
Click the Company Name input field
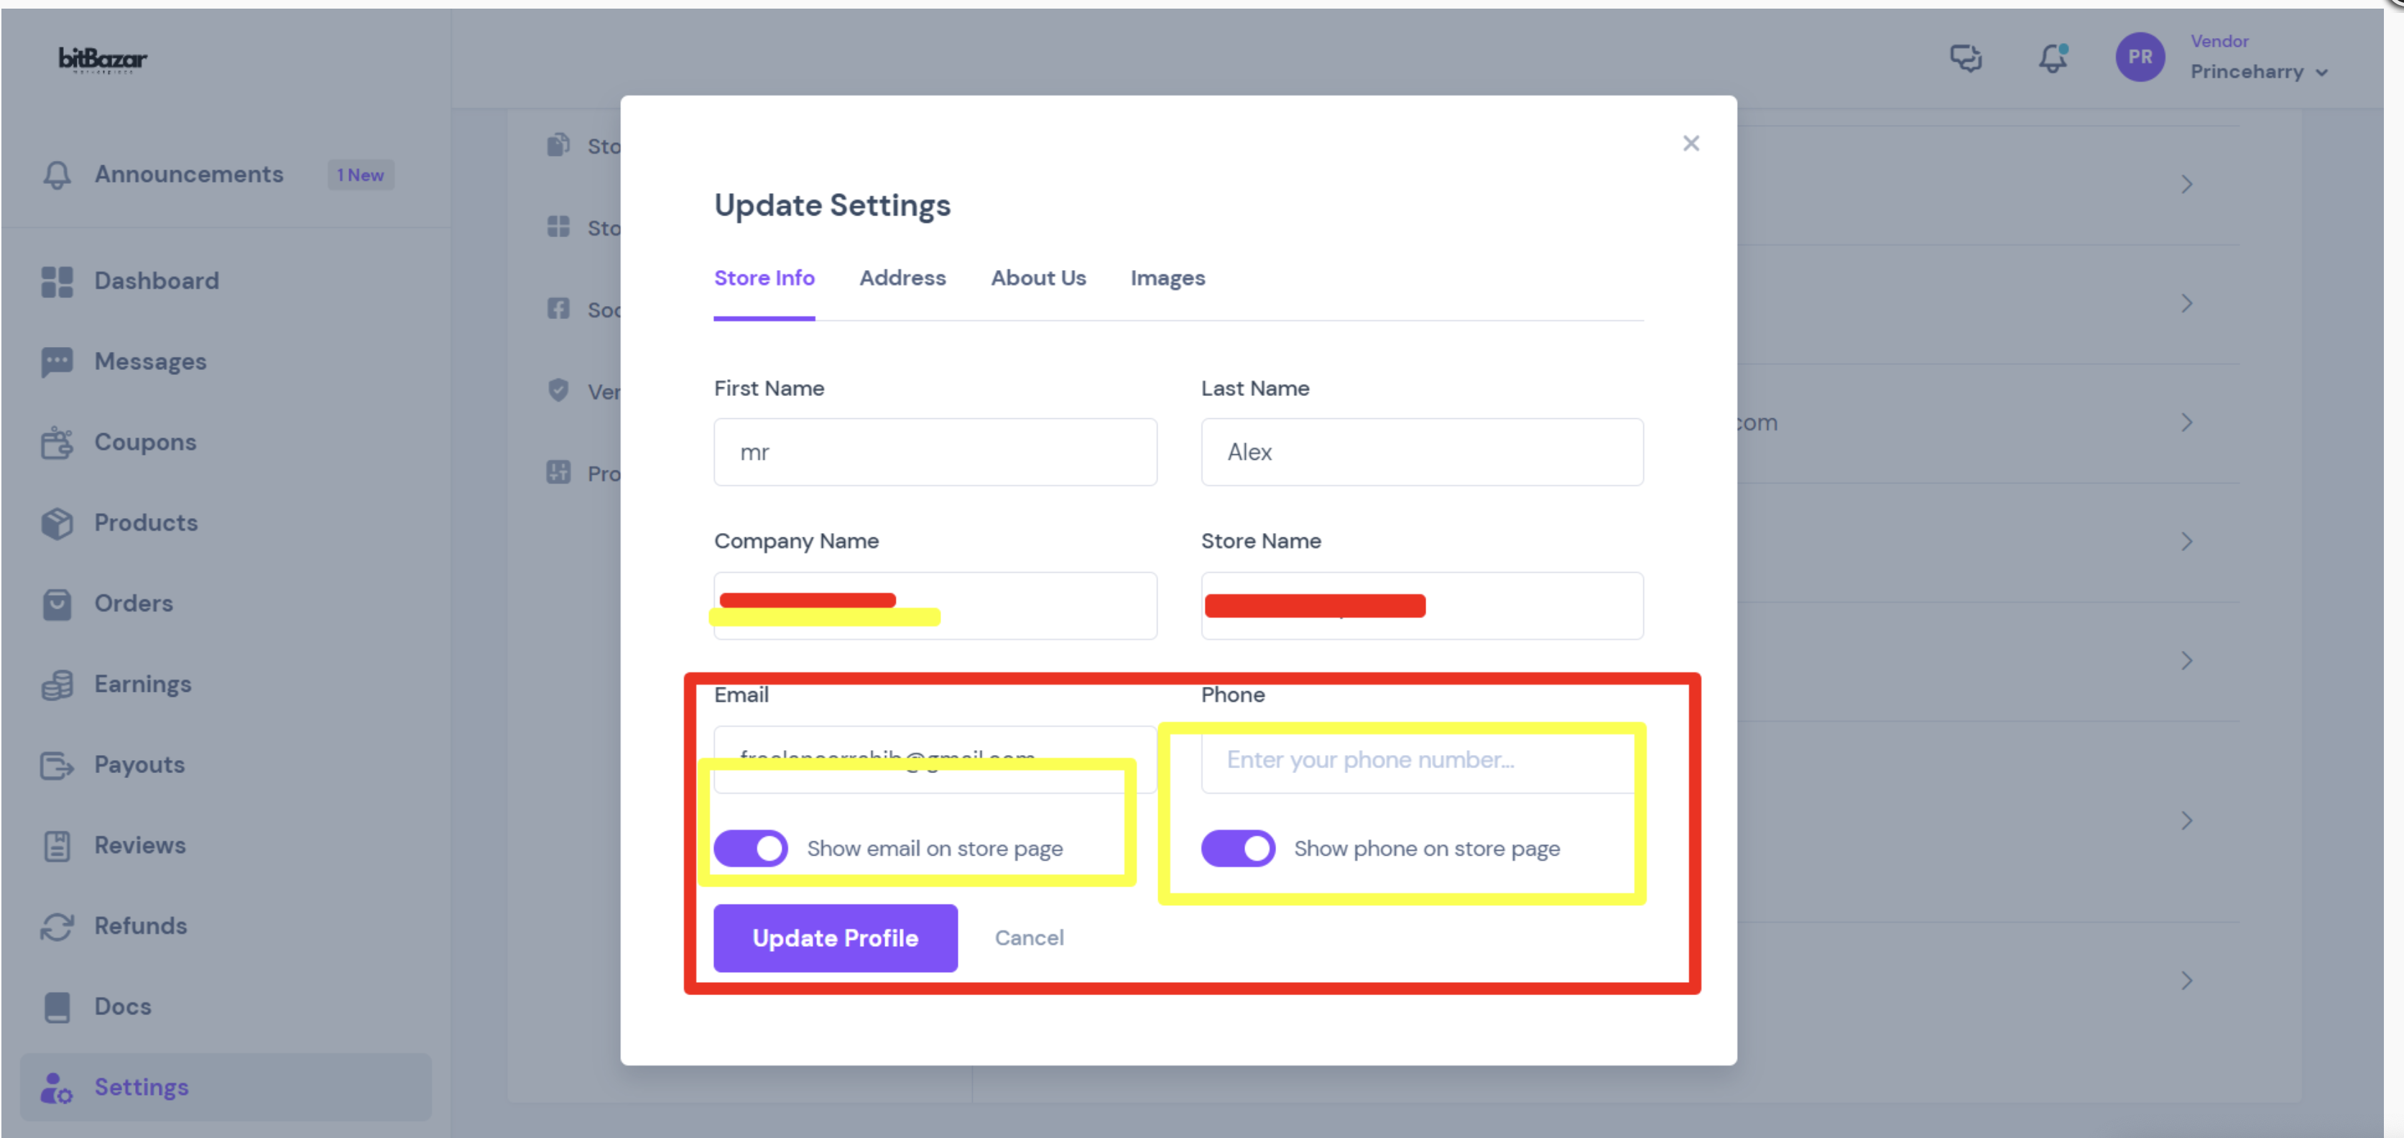tap(935, 605)
